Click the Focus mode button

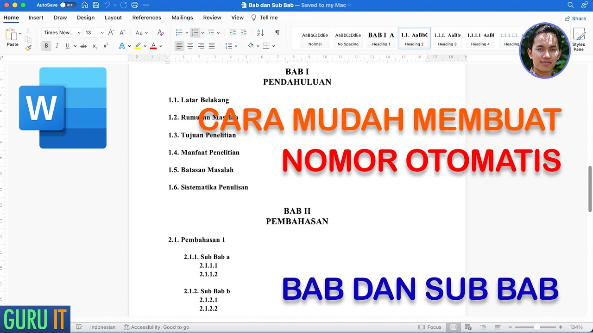point(430,327)
